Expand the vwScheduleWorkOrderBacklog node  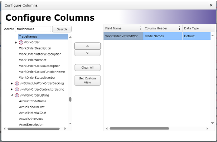(x=12, y=83)
